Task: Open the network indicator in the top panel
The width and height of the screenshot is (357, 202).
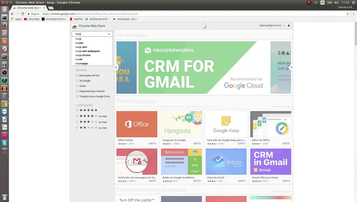Action: [x=316, y=3]
